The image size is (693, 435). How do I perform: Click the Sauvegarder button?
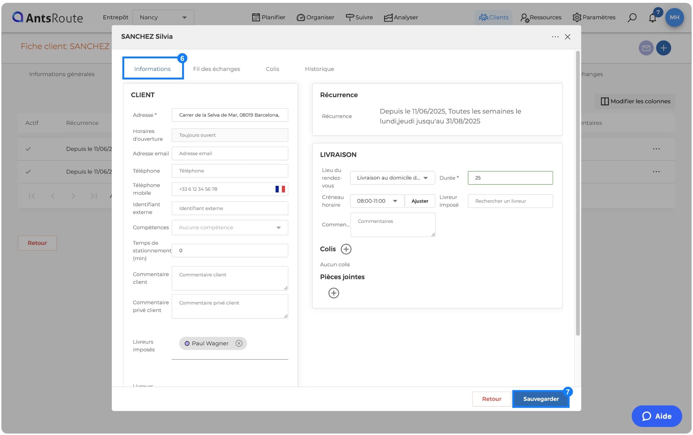coord(541,399)
